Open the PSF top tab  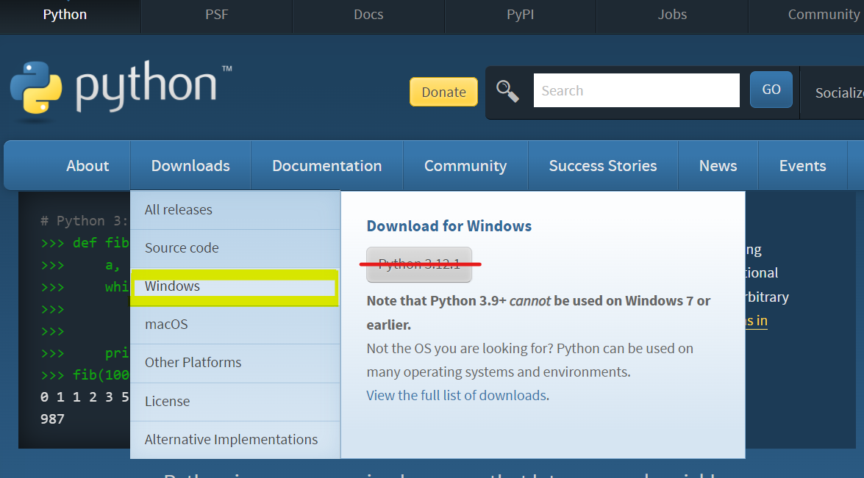(216, 15)
